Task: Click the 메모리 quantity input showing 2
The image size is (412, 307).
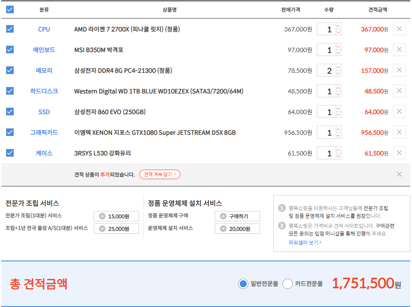Action: [326, 71]
